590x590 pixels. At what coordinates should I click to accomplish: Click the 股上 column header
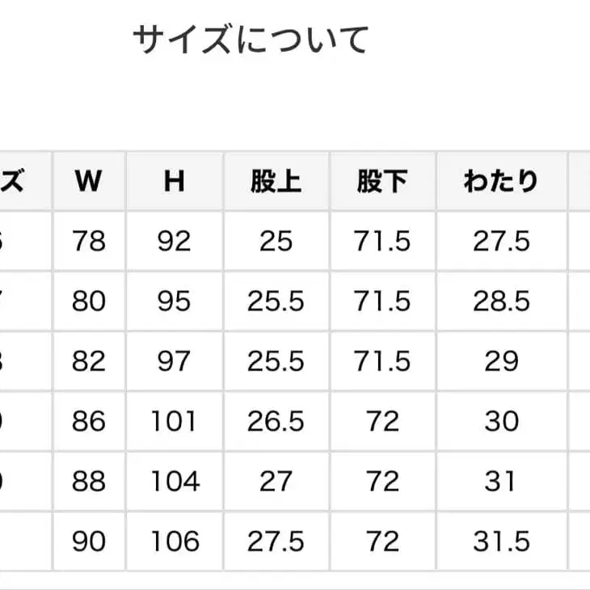276,181
